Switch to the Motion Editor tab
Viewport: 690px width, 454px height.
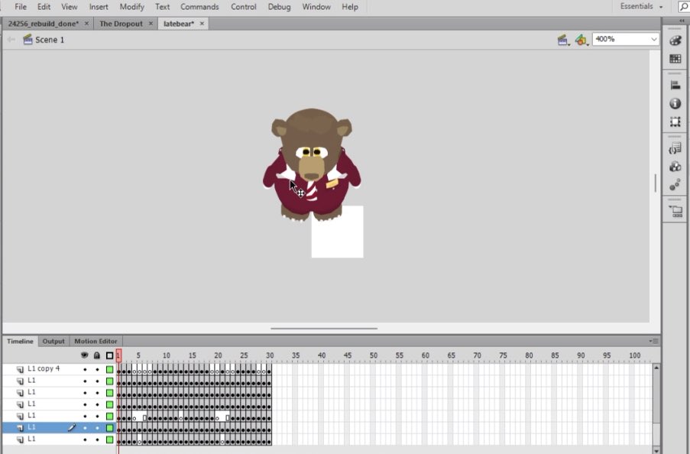[x=96, y=341]
